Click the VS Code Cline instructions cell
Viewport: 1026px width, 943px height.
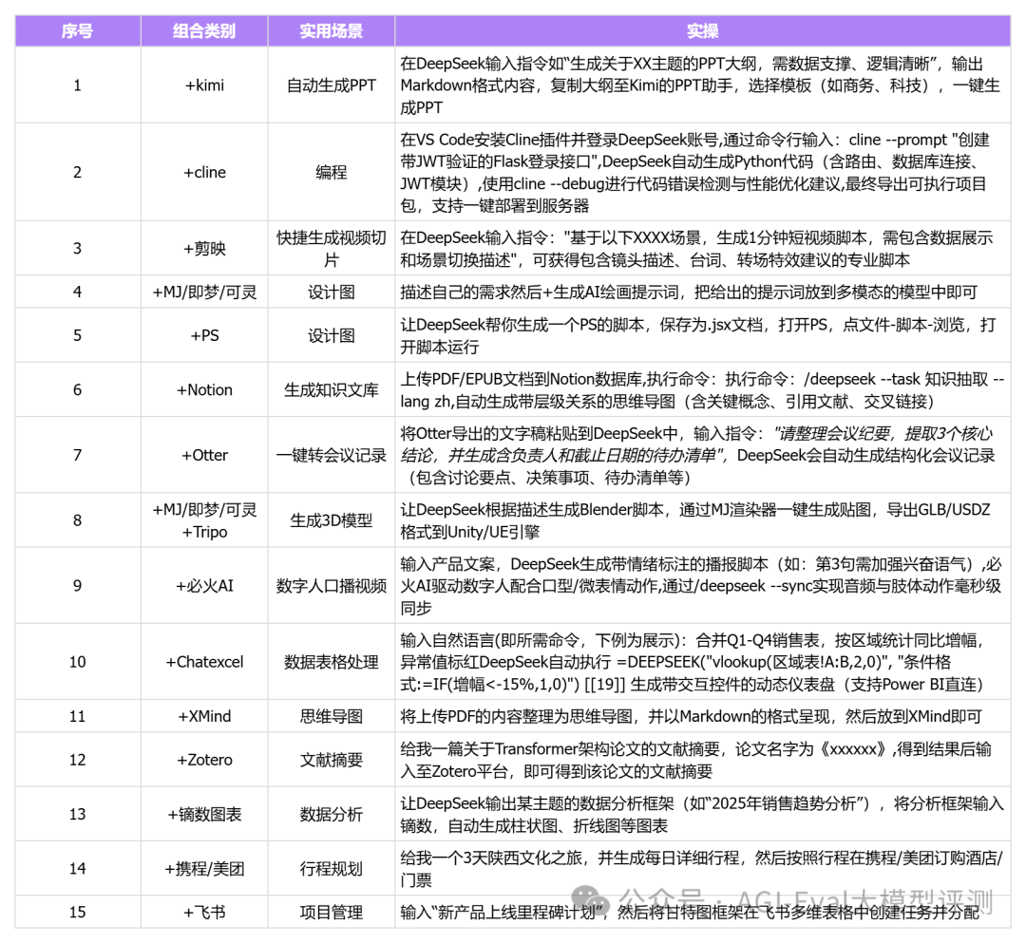click(x=703, y=172)
